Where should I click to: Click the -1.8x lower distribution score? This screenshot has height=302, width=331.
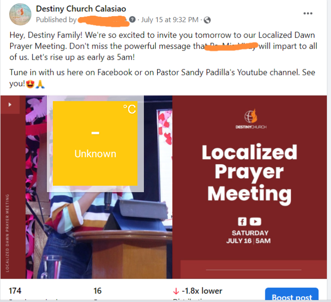click(x=202, y=291)
